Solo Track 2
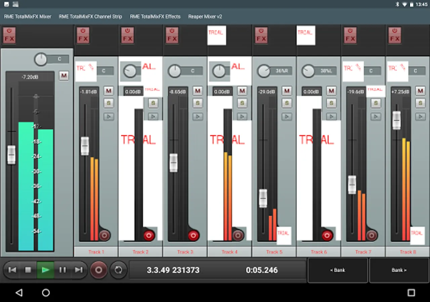 pos(153,103)
